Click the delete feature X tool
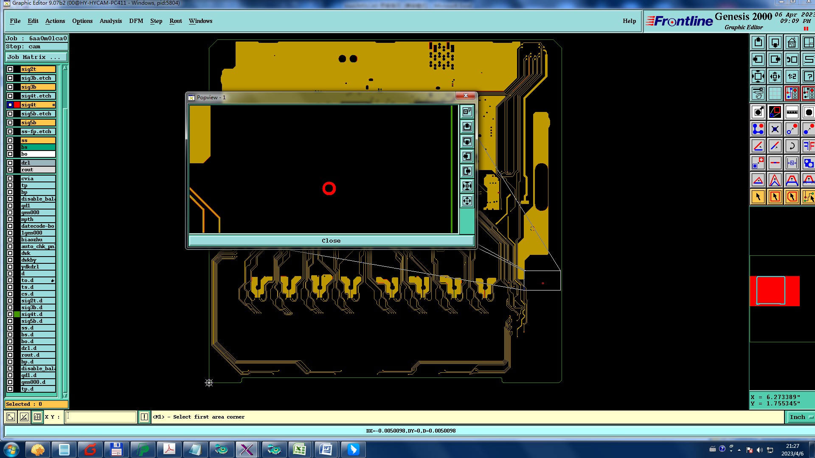 (775, 129)
